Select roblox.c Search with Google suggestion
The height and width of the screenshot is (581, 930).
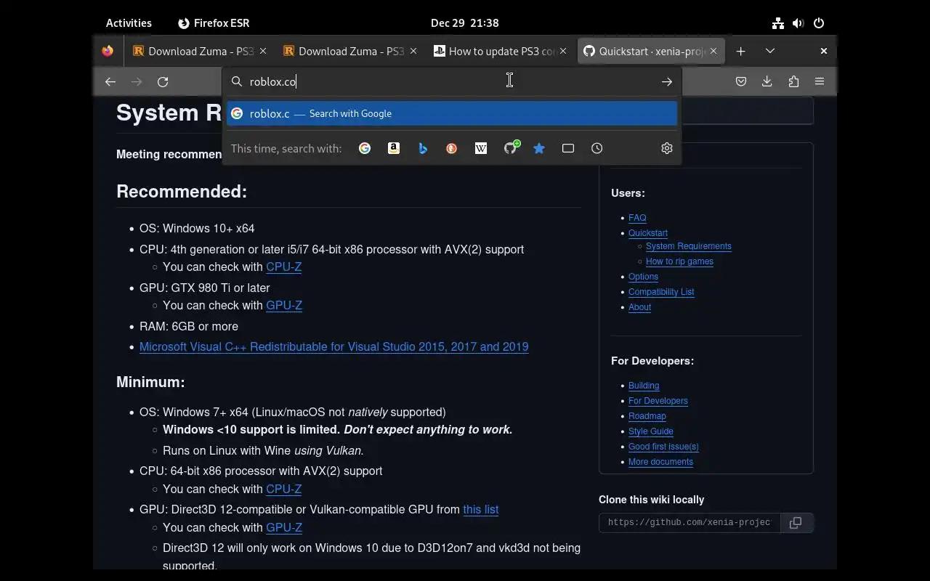[452, 113]
